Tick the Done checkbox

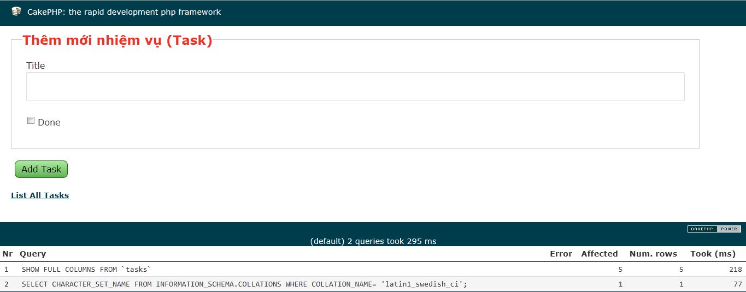pos(31,121)
